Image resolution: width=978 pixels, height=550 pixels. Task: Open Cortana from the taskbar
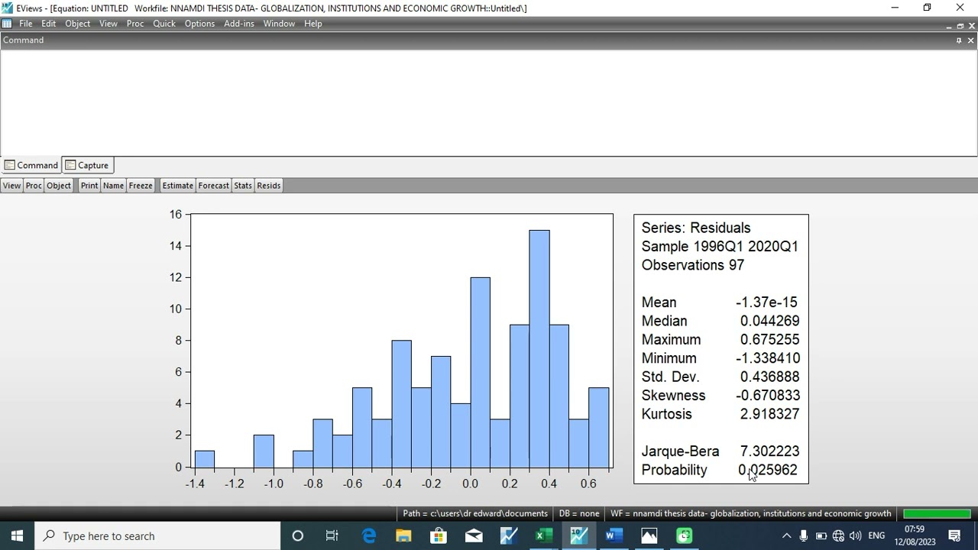[x=298, y=536]
